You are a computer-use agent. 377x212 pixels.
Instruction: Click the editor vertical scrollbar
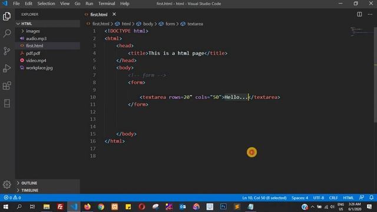(375, 75)
